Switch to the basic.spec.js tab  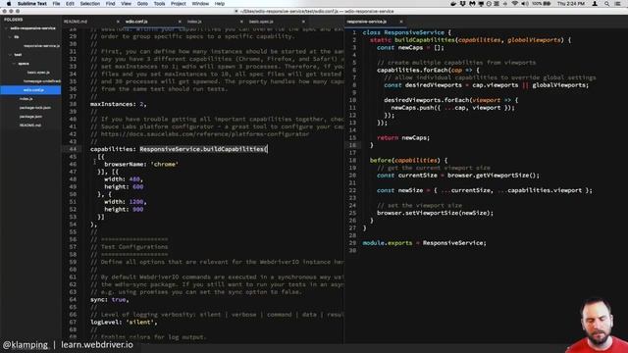point(261,22)
